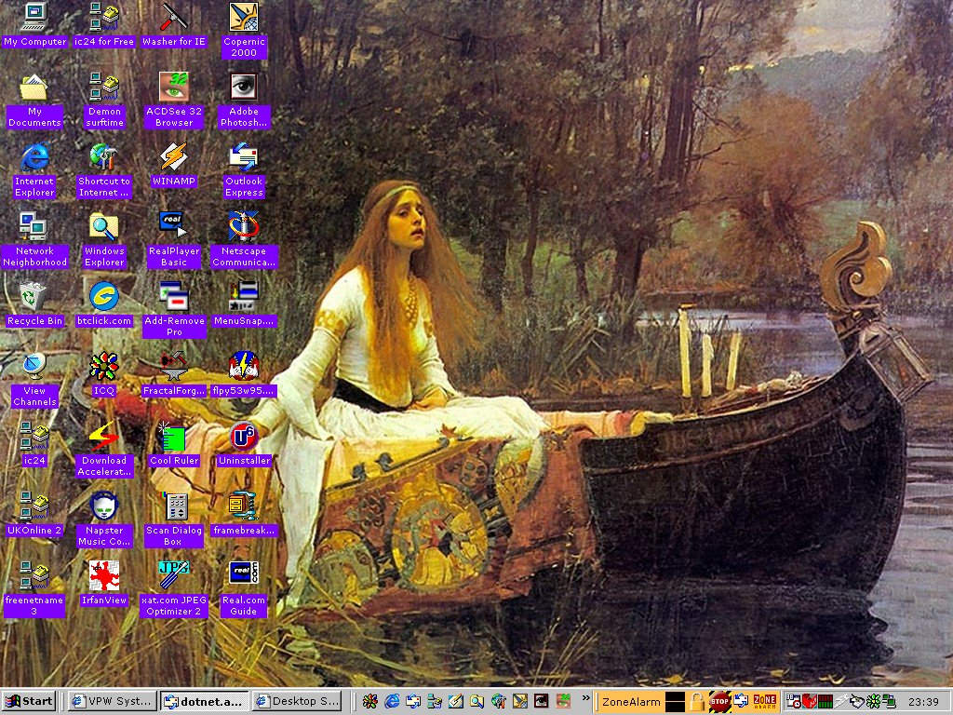
Task: Open Download Accelerator desktop shortcut
Action: [x=104, y=436]
